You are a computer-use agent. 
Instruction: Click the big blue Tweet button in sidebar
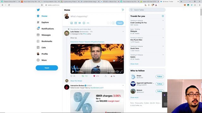pyautogui.click(x=47, y=68)
